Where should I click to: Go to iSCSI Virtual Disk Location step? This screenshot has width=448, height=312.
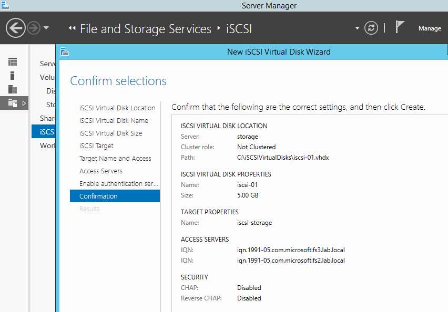pos(117,108)
